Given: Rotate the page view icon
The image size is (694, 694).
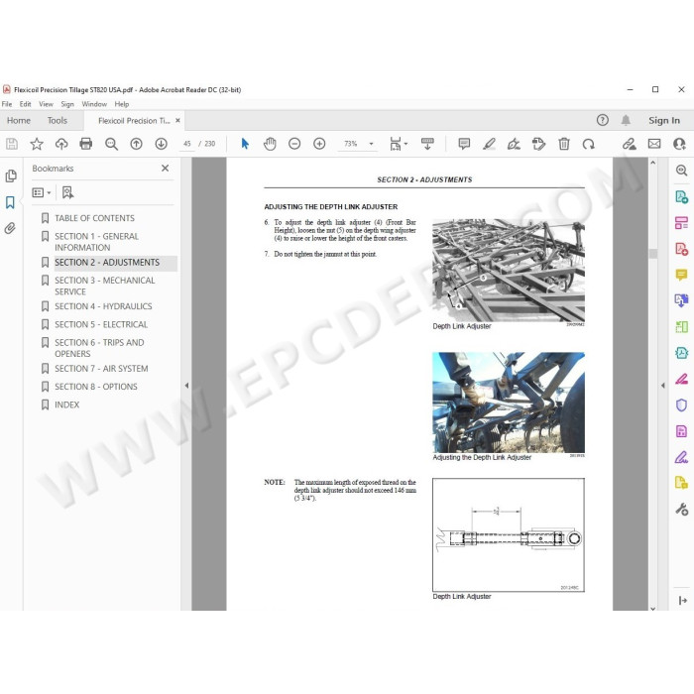Looking at the screenshot, I should (588, 144).
